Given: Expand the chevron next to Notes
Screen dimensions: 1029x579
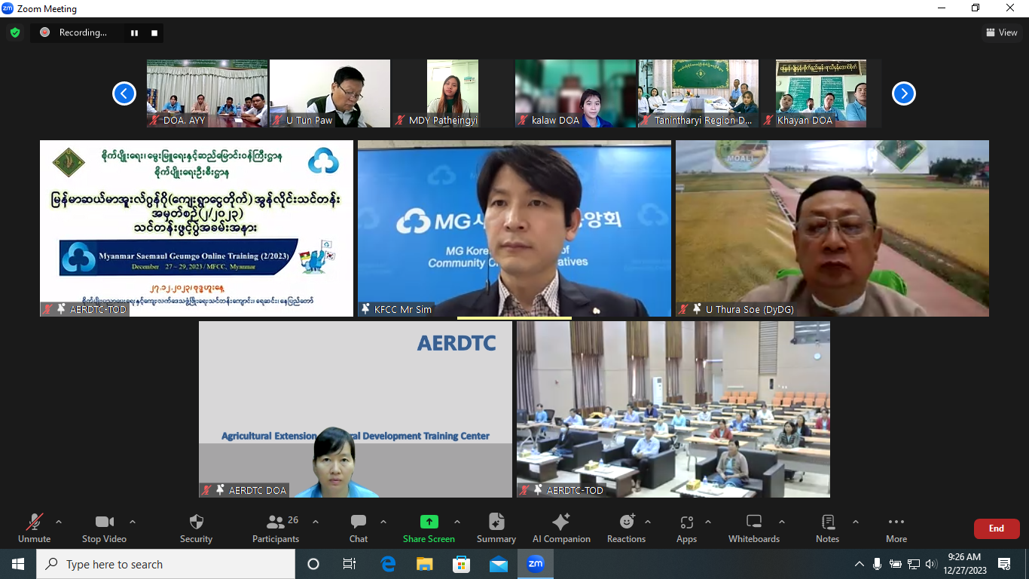Looking at the screenshot, I should coord(856,522).
